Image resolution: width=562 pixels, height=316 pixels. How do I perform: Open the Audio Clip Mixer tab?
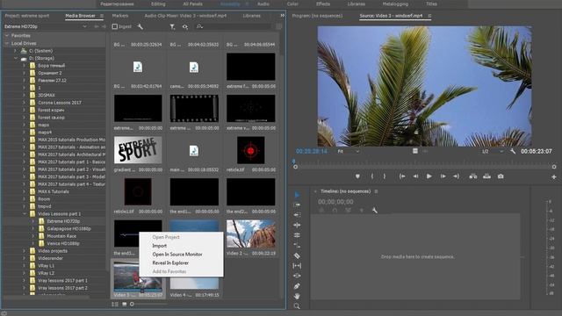point(185,16)
